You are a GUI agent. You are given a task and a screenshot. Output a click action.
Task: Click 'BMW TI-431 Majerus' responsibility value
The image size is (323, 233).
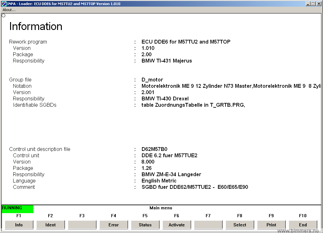[167, 61]
